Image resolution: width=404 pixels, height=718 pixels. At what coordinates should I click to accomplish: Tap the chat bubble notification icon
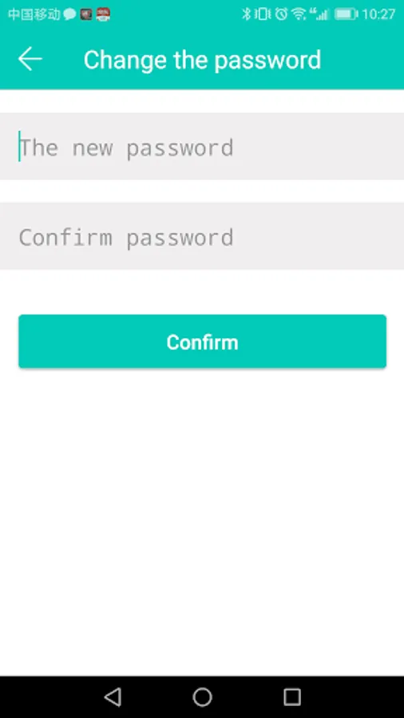[x=69, y=14]
